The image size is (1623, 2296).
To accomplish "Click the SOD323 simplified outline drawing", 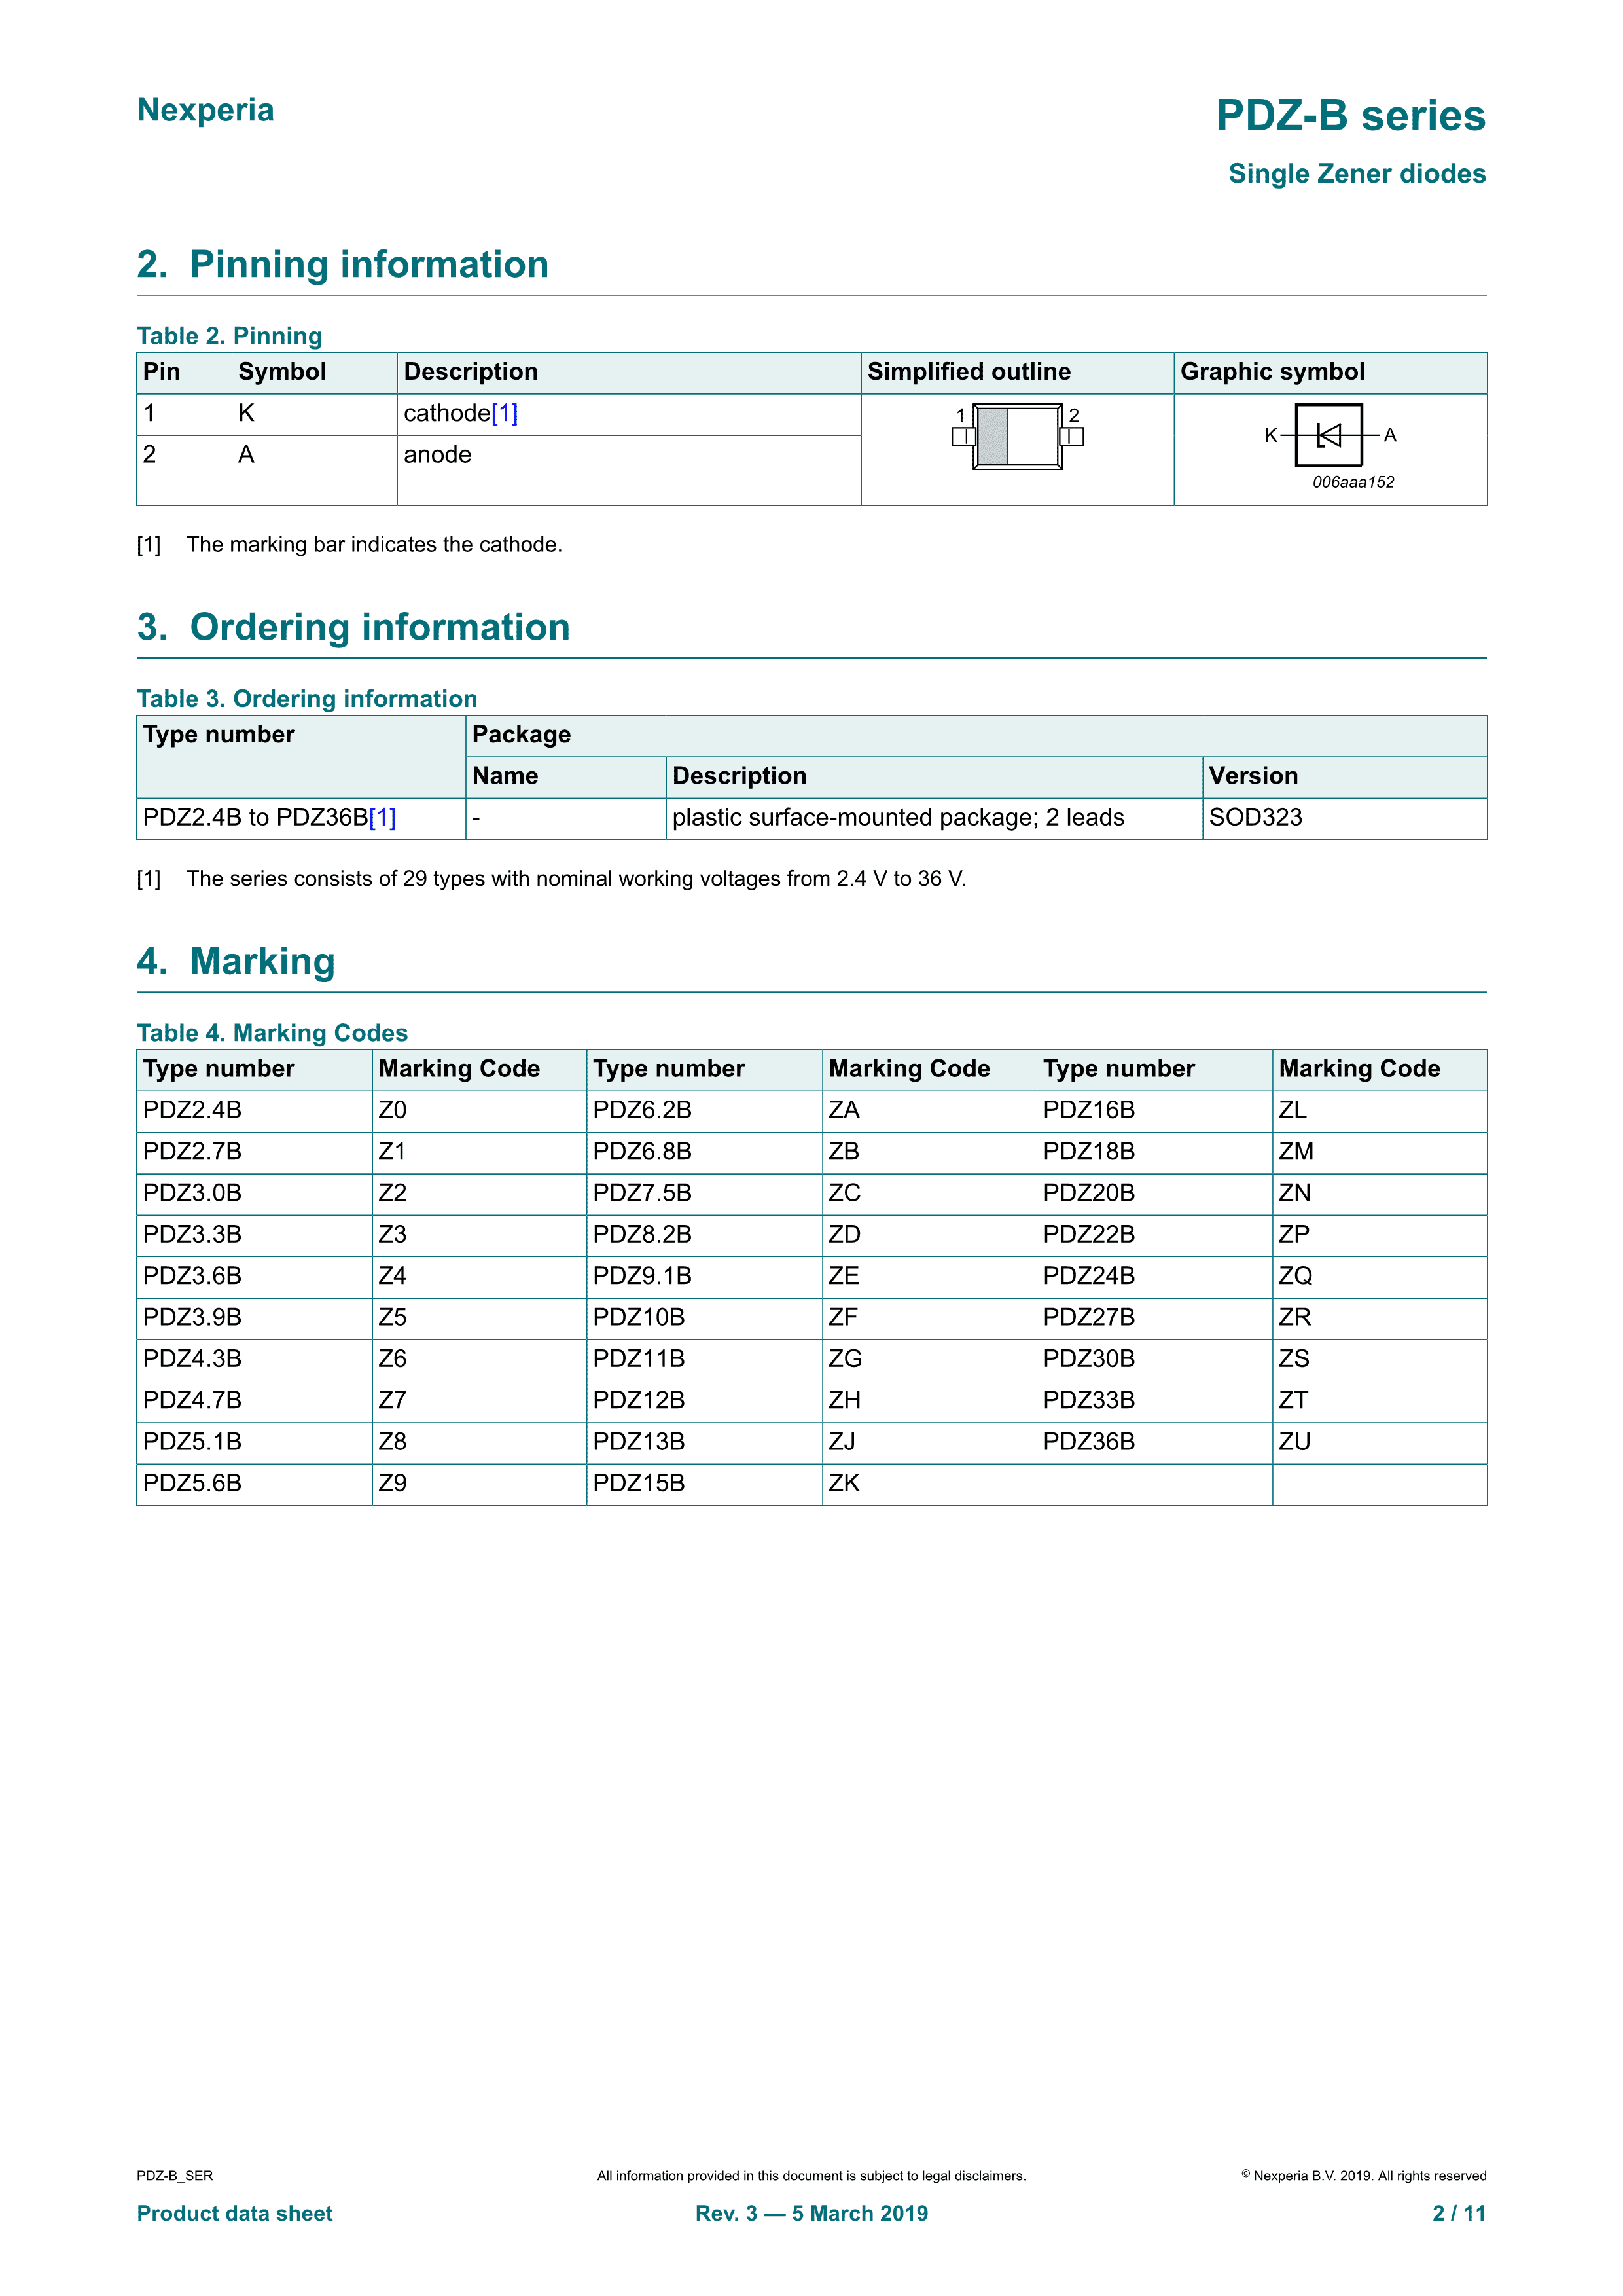I will (1016, 436).
